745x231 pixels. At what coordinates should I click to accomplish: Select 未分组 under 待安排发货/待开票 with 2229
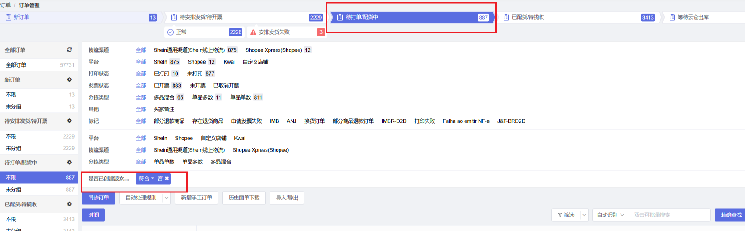[x=39, y=148]
